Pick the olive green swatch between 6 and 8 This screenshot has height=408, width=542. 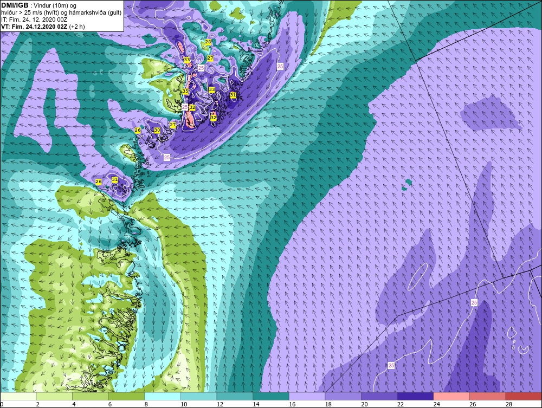tap(126, 396)
